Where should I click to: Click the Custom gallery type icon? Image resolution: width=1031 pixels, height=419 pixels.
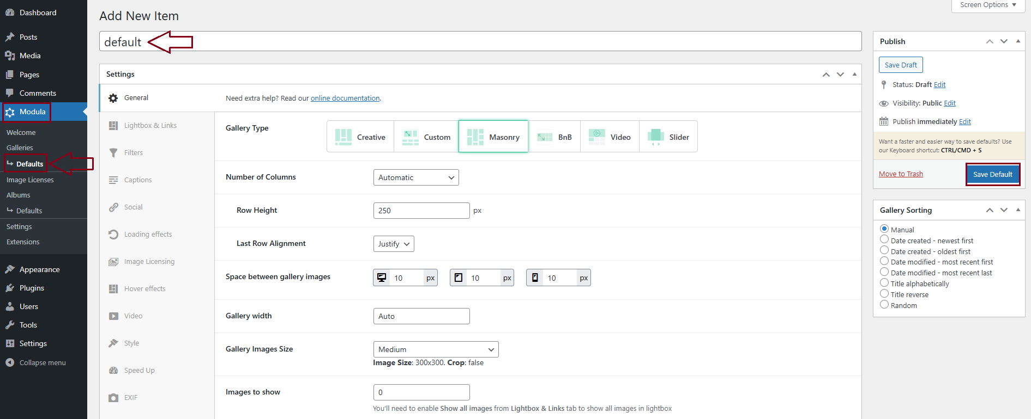click(410, 137)
